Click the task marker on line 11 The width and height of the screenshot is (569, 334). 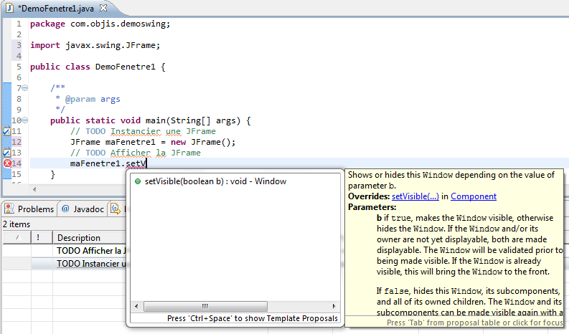click(x=6, y=132)
